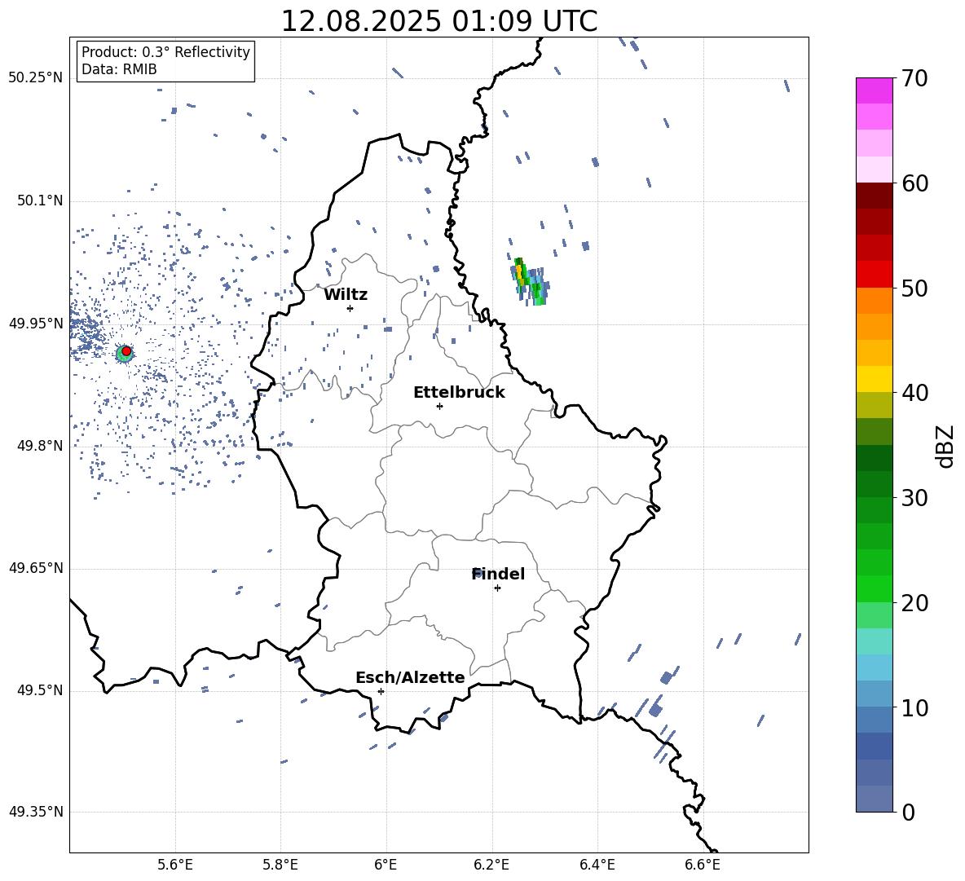This screenshot has width=965, height=881.
Task: Click the 10 tick on the colorbar
Action: [914, 707]
